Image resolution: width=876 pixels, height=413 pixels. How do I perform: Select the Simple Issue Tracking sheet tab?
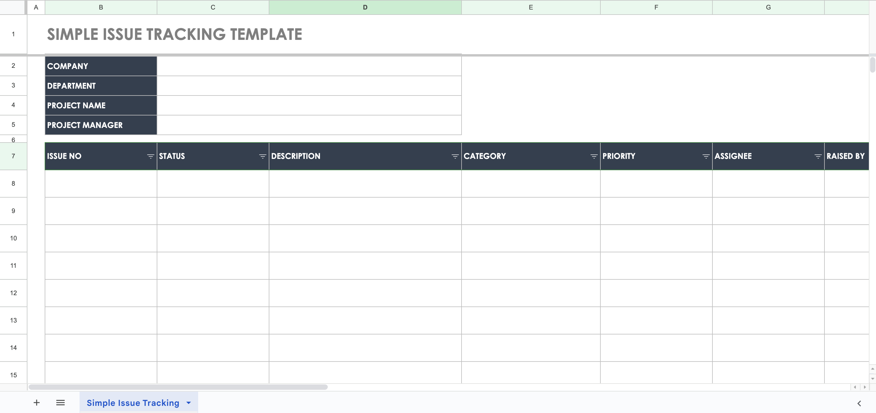(133, 403)
